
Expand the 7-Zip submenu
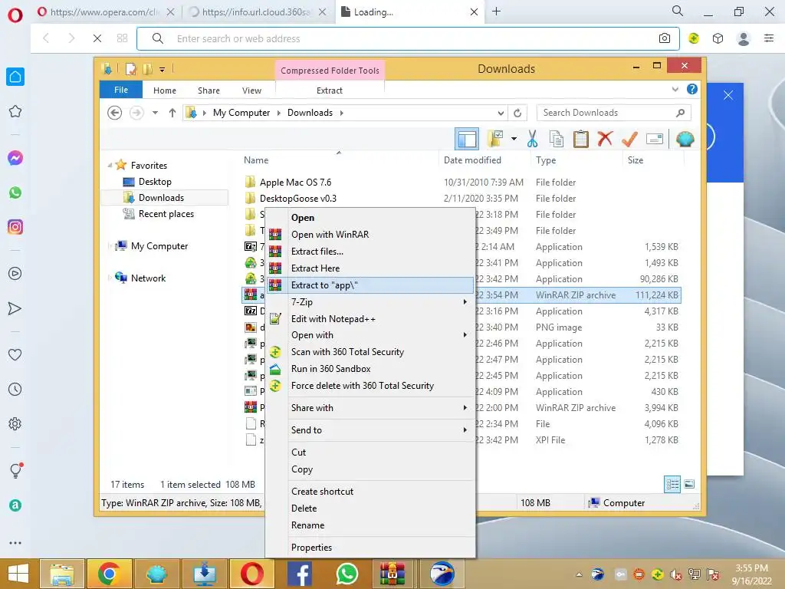pyautogui.click(x=465, y=301)
